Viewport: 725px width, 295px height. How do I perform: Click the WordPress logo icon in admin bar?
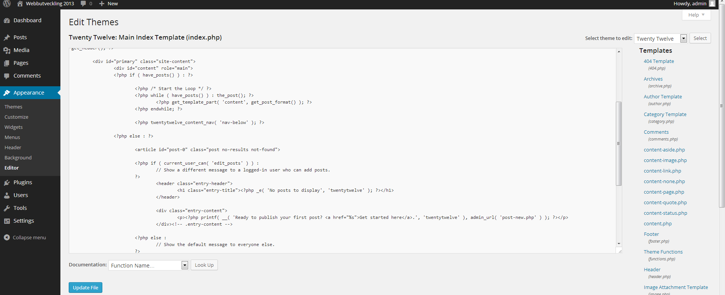coord(7,4)
